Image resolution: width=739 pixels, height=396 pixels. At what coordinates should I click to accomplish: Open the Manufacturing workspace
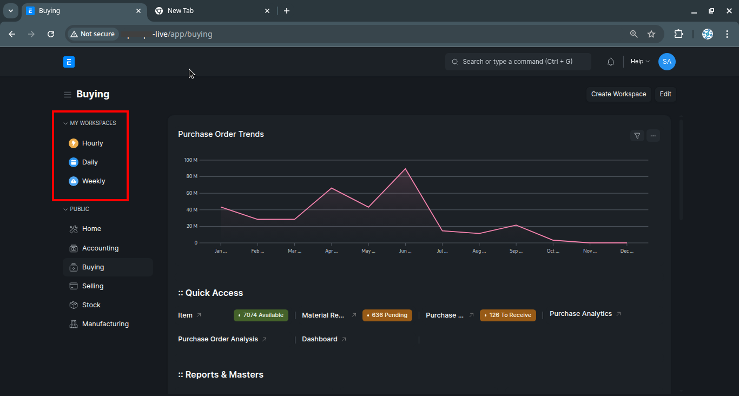tap(105, 324)
